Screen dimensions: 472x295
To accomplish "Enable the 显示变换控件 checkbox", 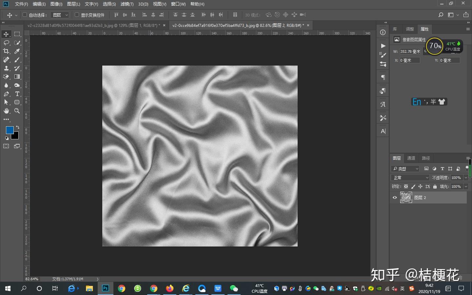I will tap(77, 15).
